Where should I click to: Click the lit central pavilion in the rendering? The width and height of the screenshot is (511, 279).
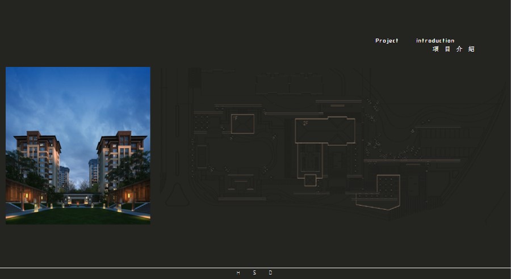tap(78, 198)
